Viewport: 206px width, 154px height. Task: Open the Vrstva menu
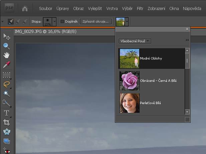[112, 8]
